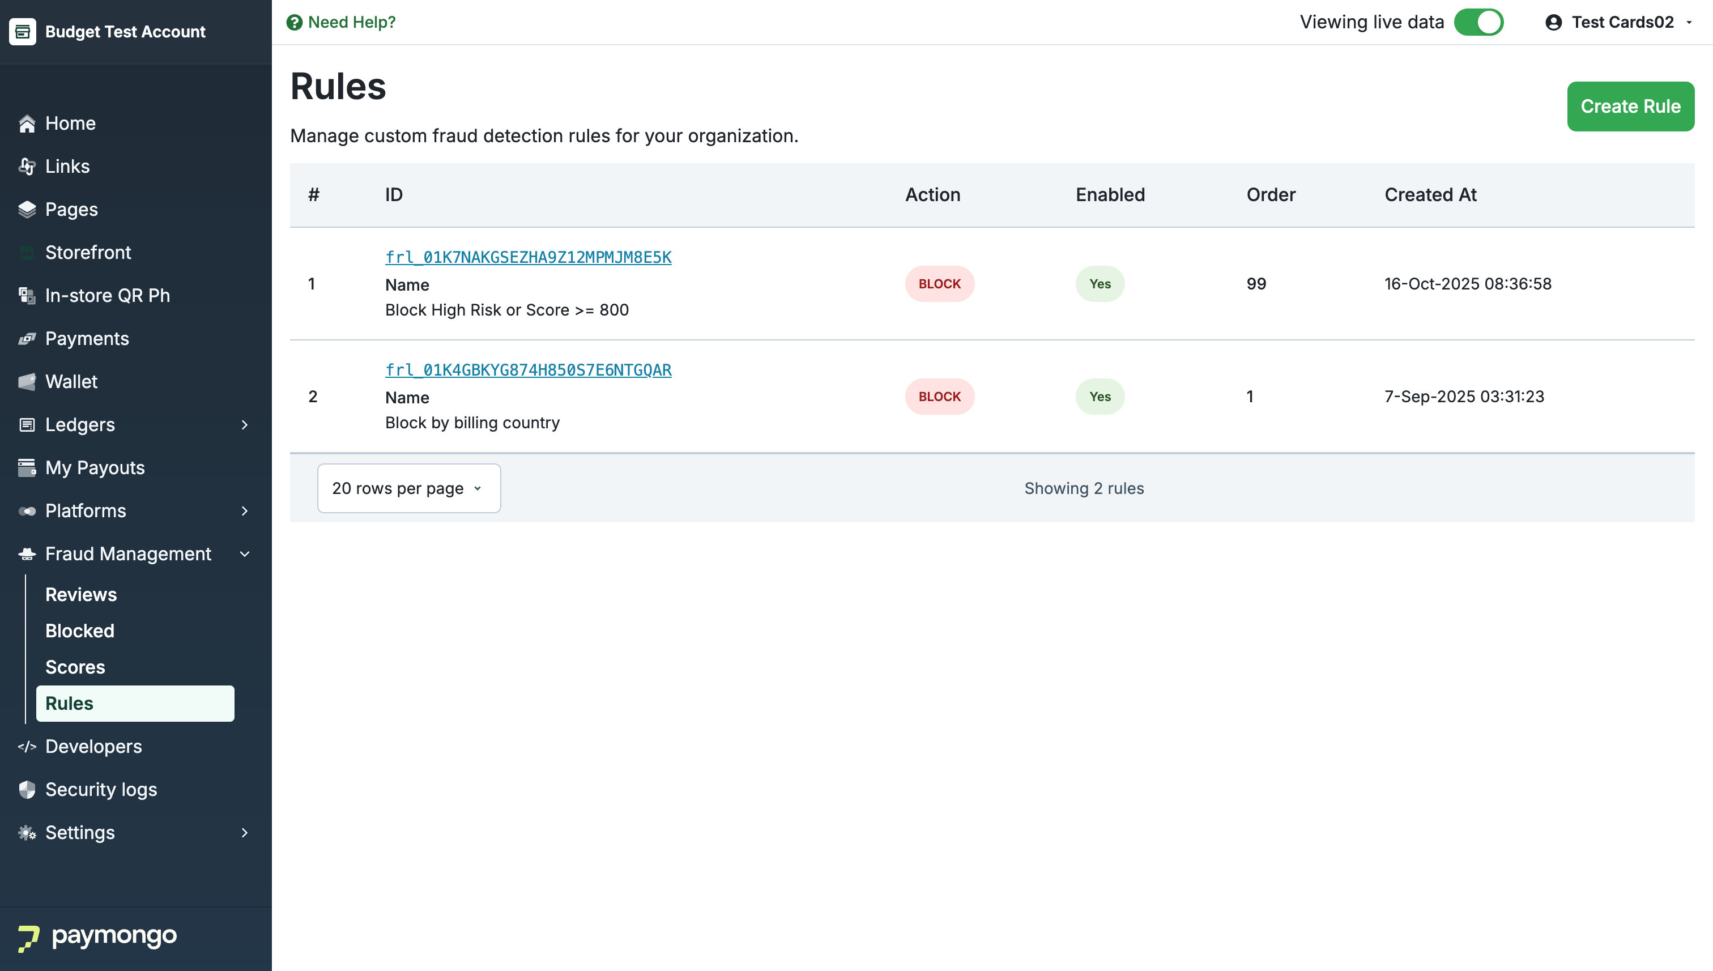This screenshot has height=971, width=1713.
Task: Expand the Ledgers submenu chevron
Action: (245, 425)
